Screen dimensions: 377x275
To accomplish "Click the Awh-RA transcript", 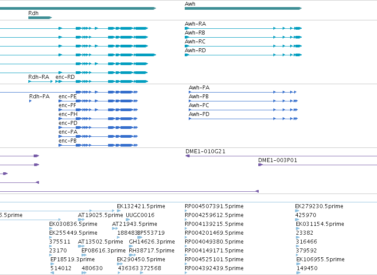I will tap(243, 28).
